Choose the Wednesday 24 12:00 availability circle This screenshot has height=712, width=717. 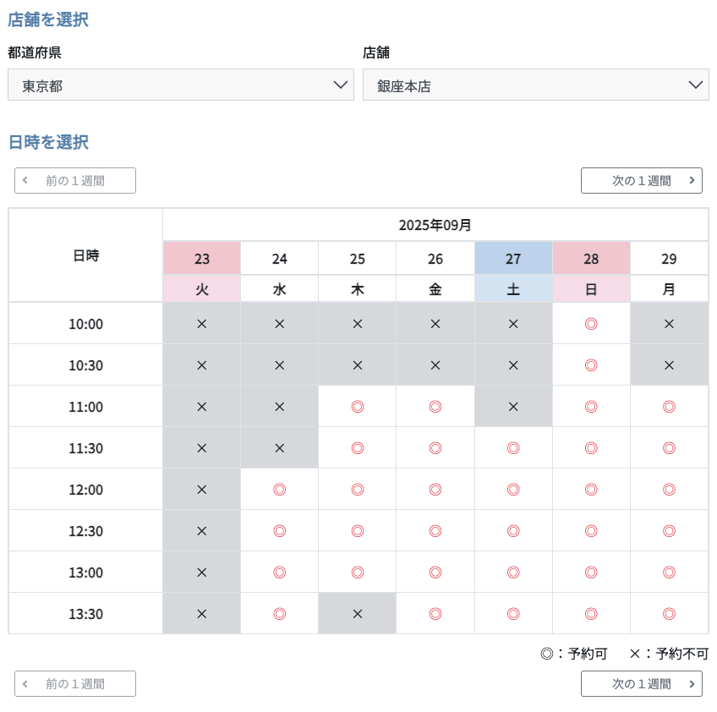pos(280,490)
